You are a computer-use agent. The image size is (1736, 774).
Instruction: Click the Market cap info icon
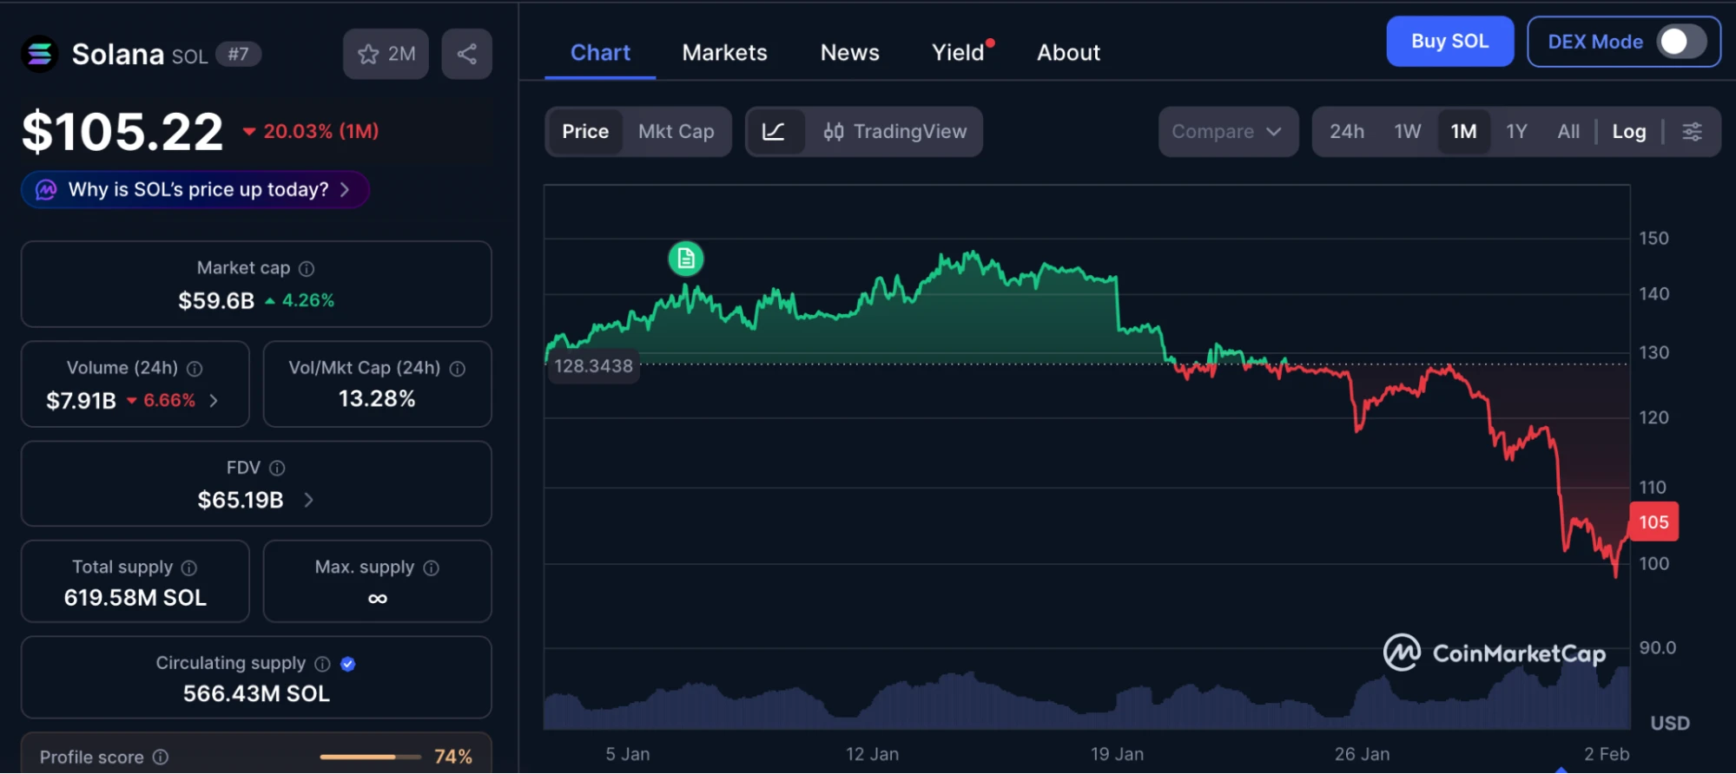point(307,269)
